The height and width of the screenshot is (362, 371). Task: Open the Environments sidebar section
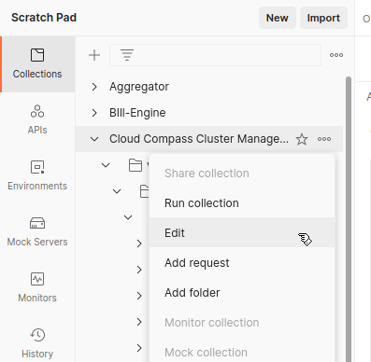[x=37, y=175]
